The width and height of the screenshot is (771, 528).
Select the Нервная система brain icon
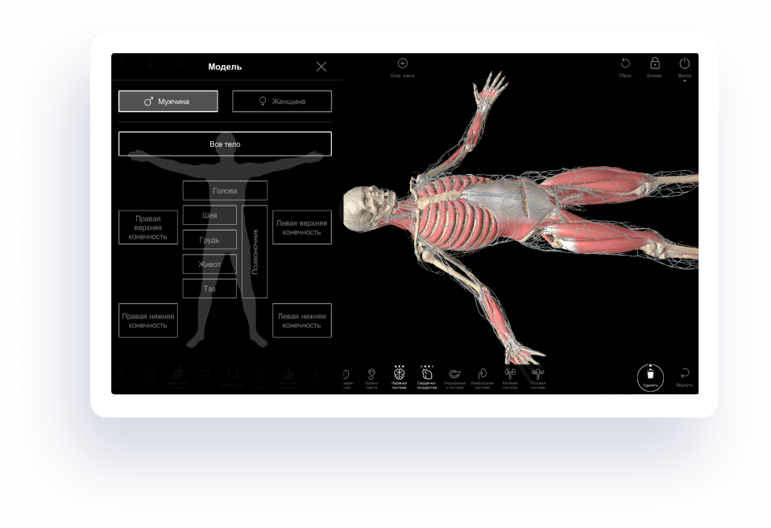[x=399, y=374]
